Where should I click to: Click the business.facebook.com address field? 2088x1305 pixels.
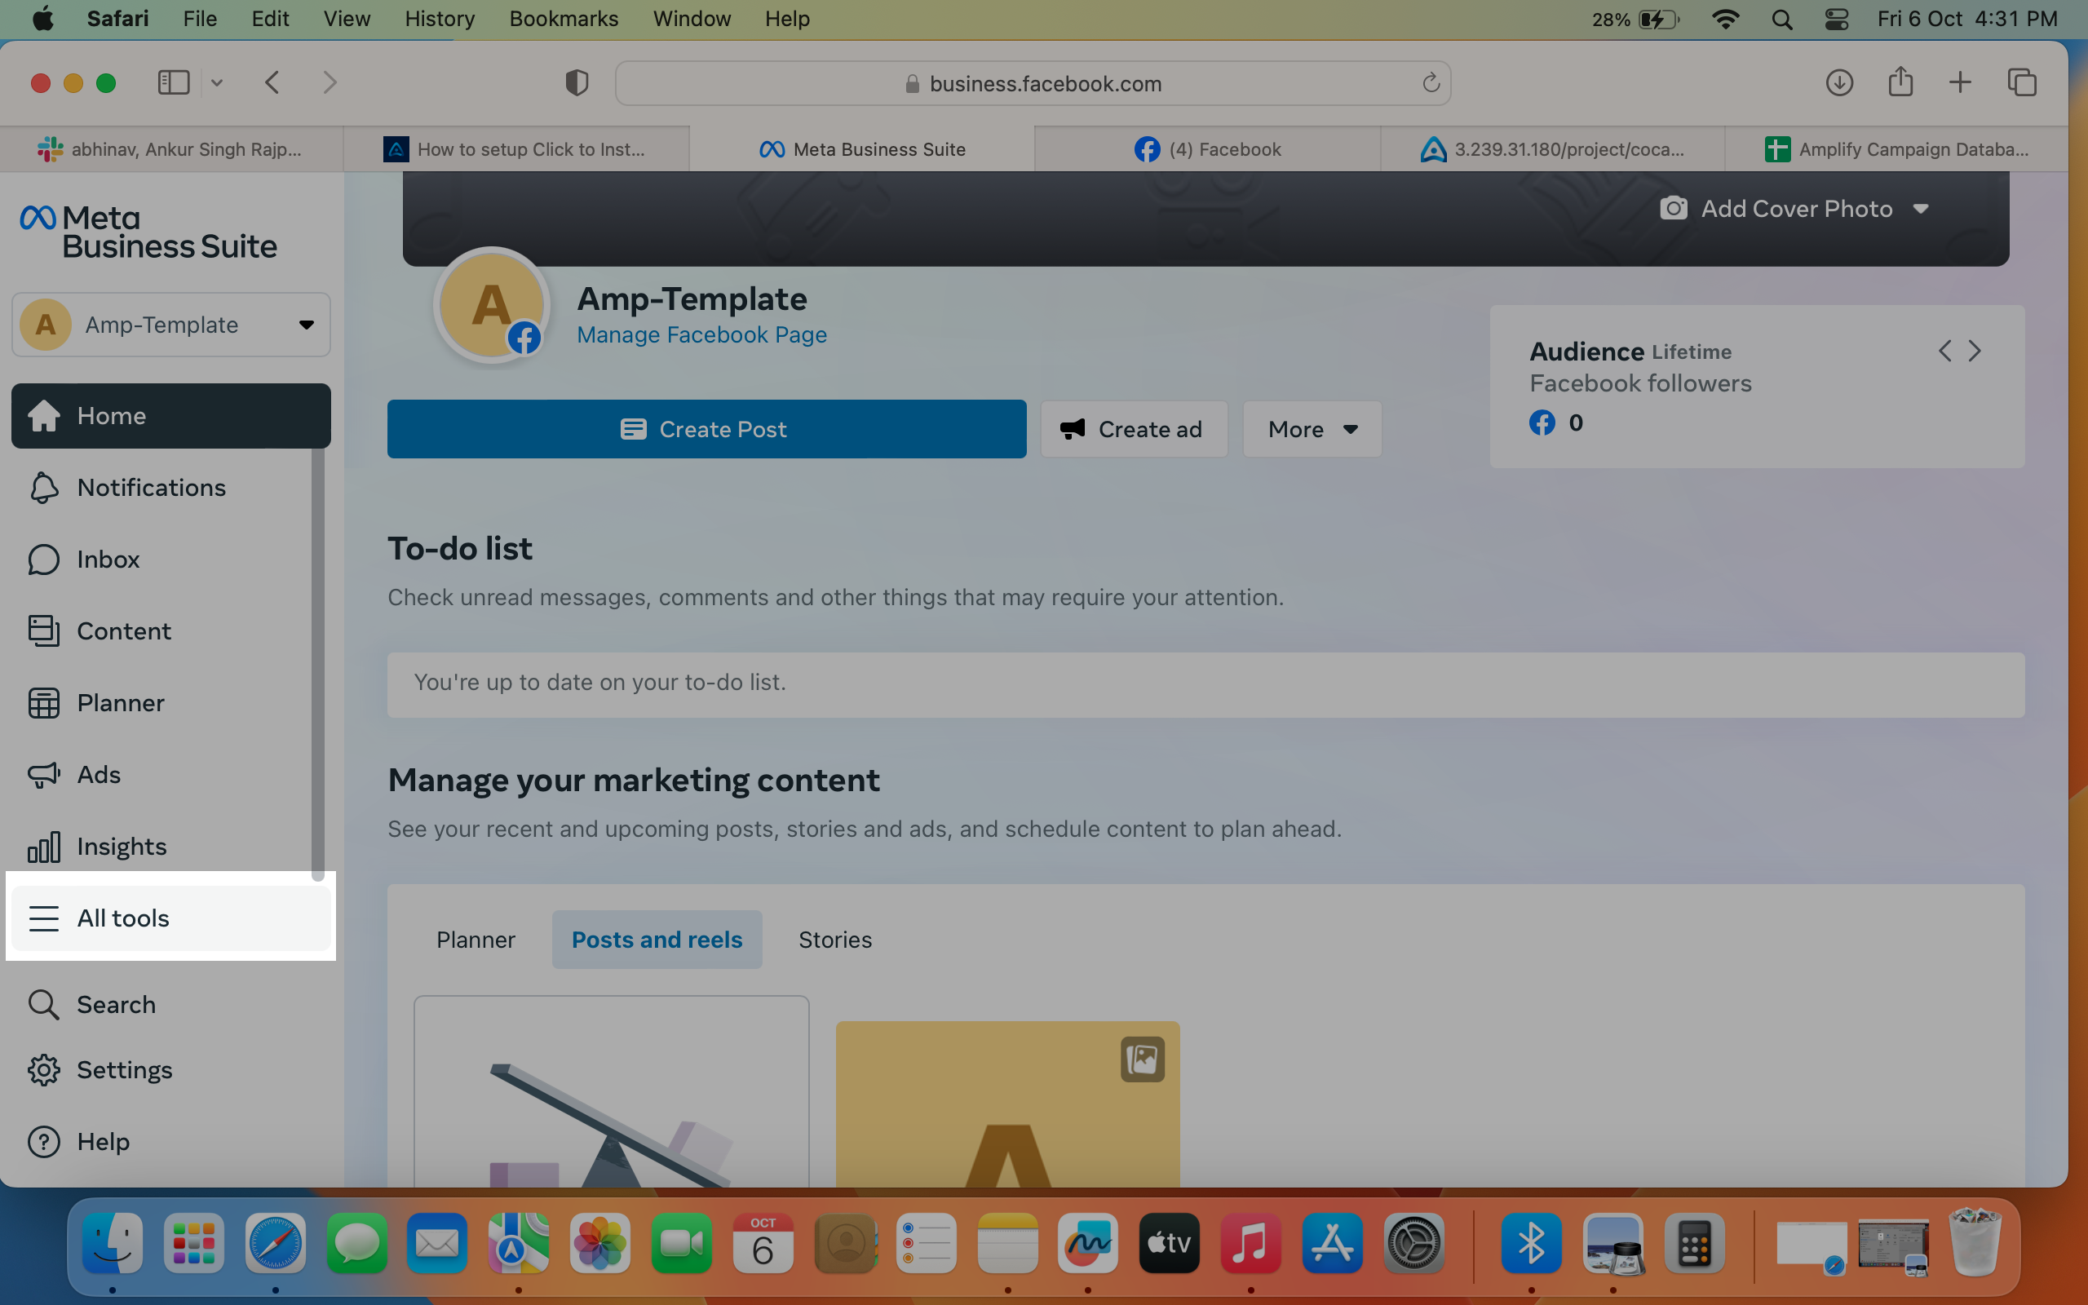[x=1033, y=84]
